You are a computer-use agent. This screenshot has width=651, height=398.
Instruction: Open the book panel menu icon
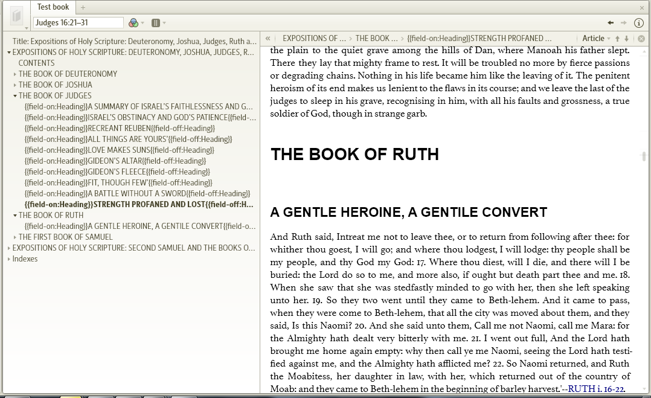(17, 16)
